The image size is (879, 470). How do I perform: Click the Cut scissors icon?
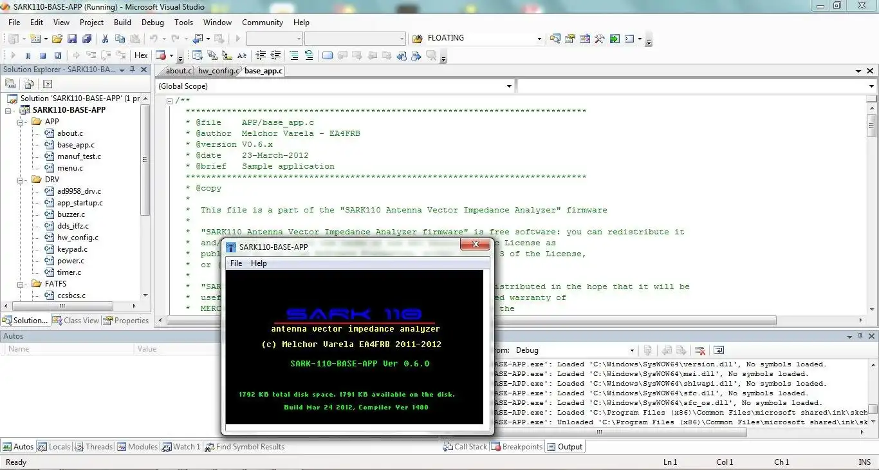pos(105,39)
